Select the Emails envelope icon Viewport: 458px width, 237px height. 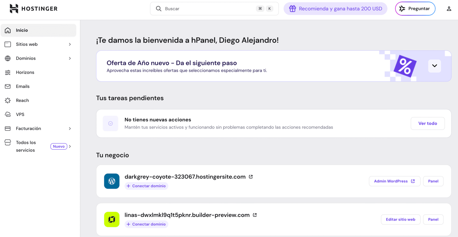pyautogui.click(x=8, y=86)
